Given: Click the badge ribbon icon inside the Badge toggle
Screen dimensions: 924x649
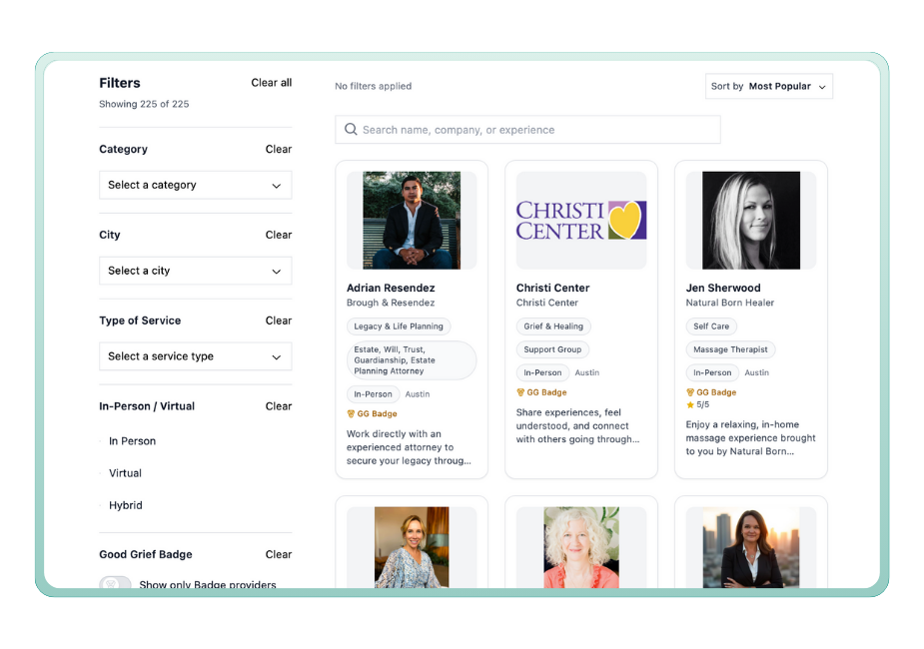Looking at the screenshot, I should point(115,584).
